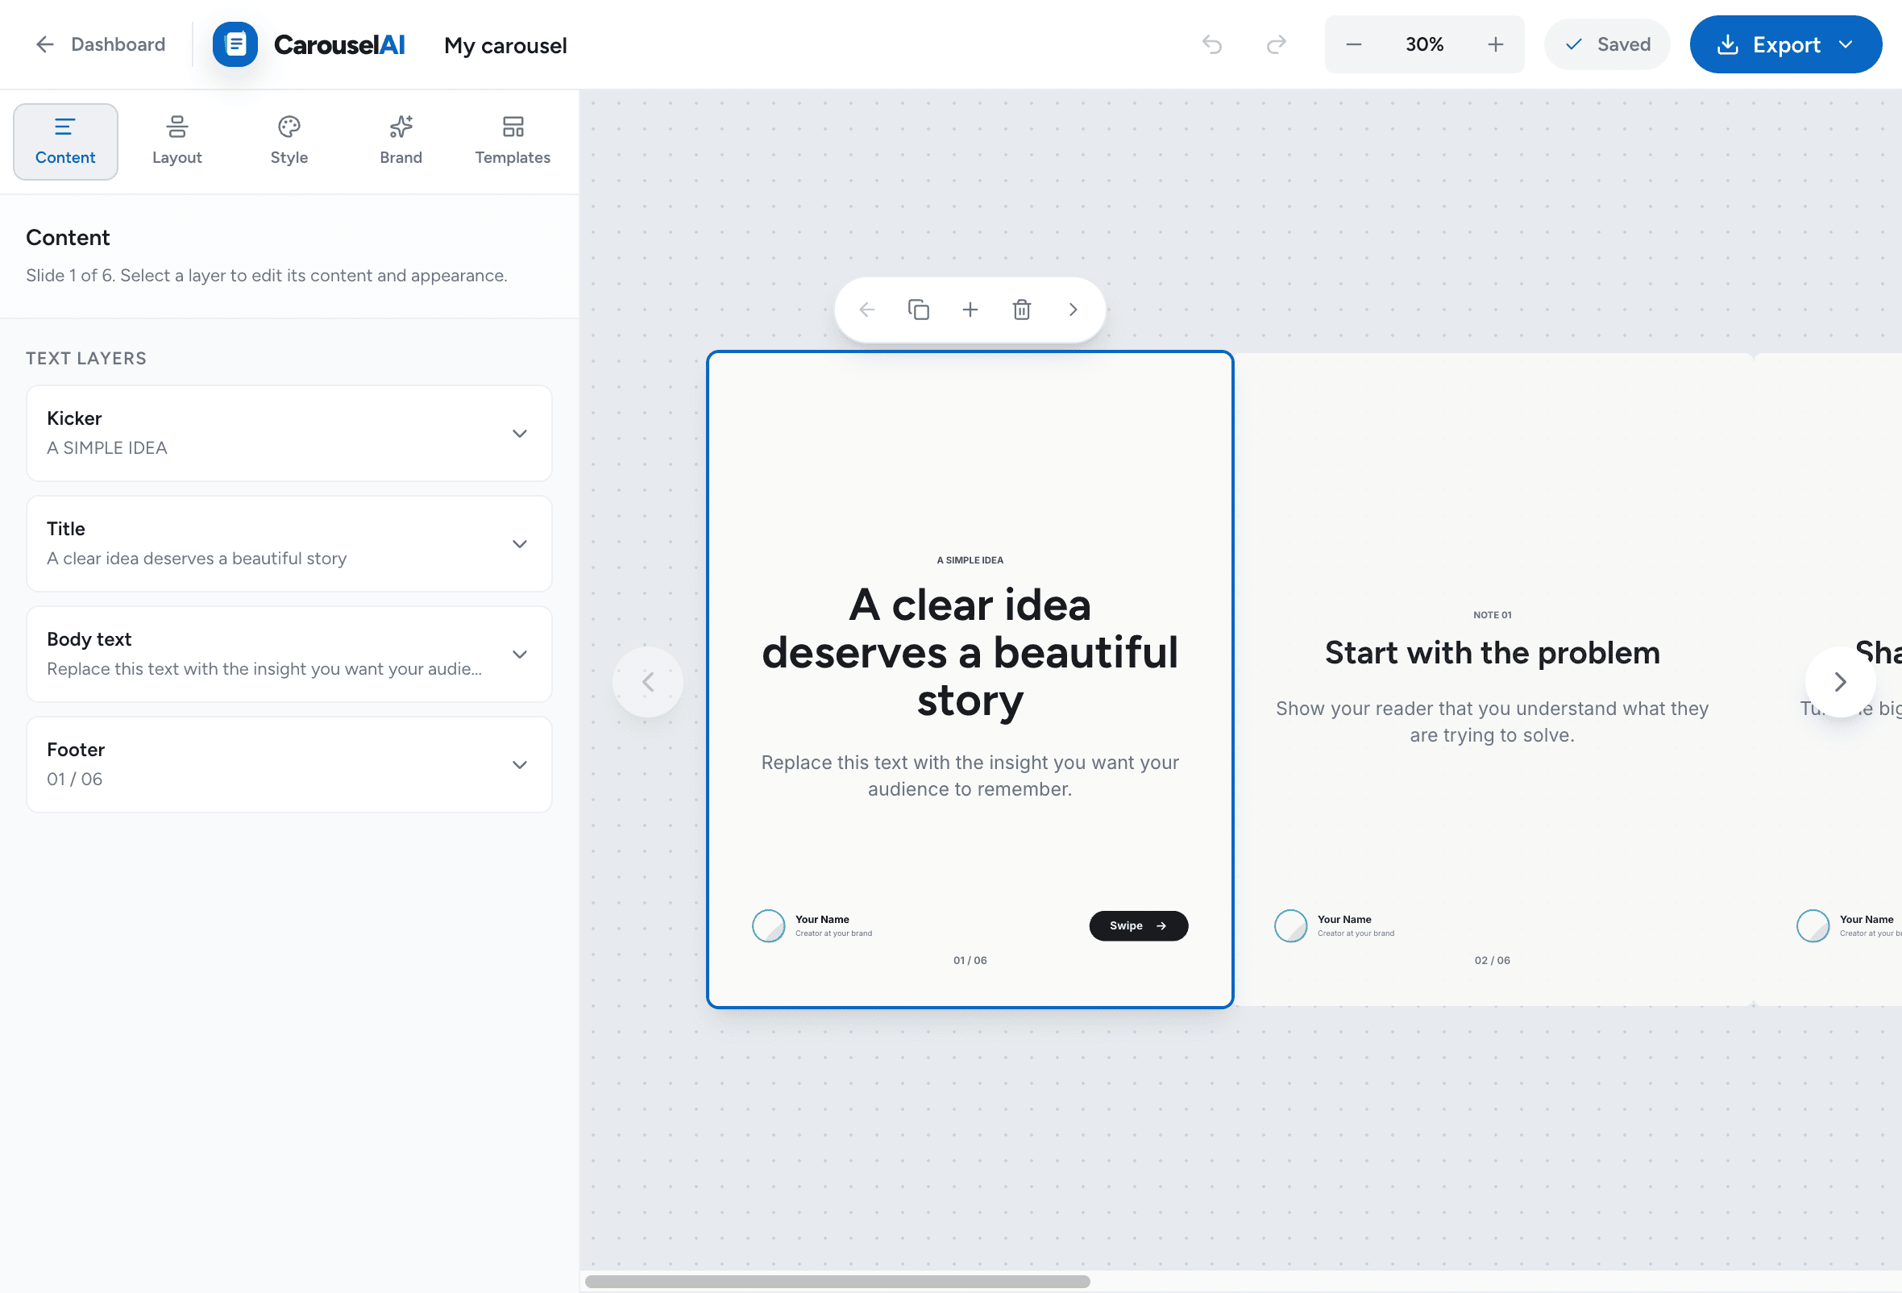The image size is (1902, 1293).
Task: Click Your Name on slide one
Action: click(822, 919)
